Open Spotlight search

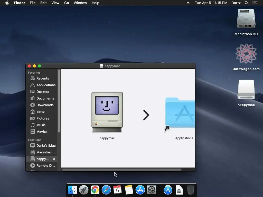(246, 3)
